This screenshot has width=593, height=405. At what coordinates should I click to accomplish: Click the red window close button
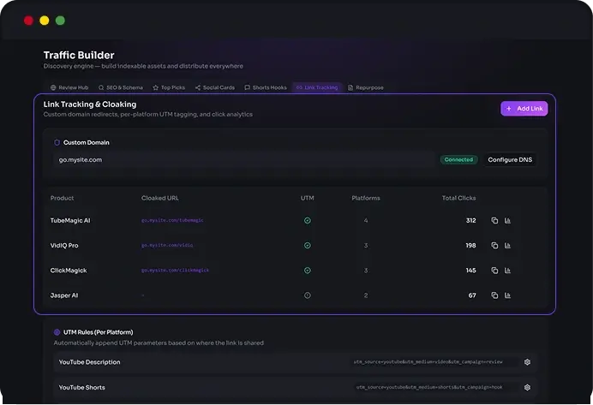(x=28, y=21)
